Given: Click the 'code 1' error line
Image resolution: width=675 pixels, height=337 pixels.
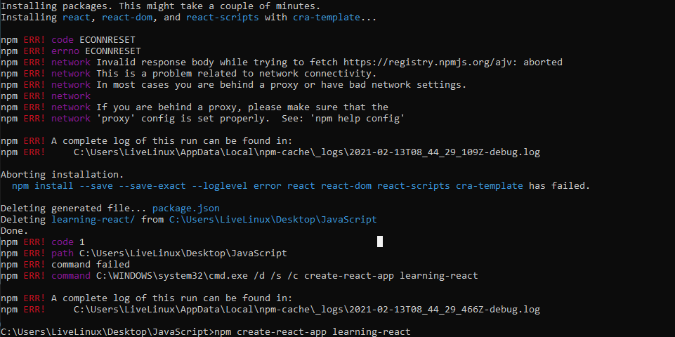Looking at the screenshot, I should coord(43,242).
